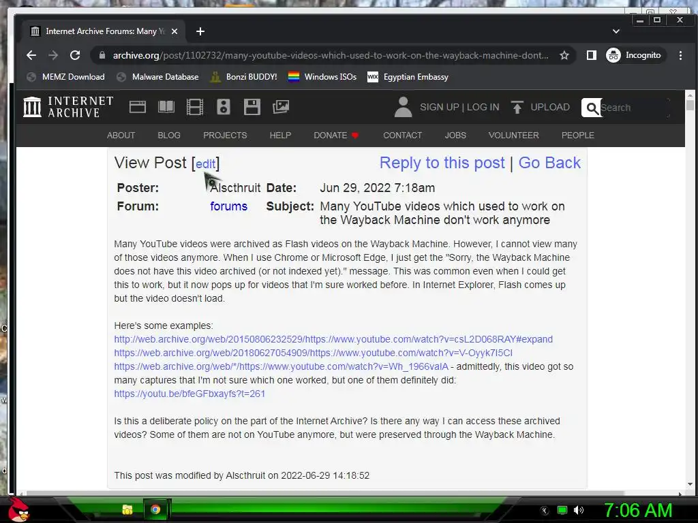Screen dimensions: 698x523
Task: Open the JOBS menu item
Action: (x=455, y=136)
